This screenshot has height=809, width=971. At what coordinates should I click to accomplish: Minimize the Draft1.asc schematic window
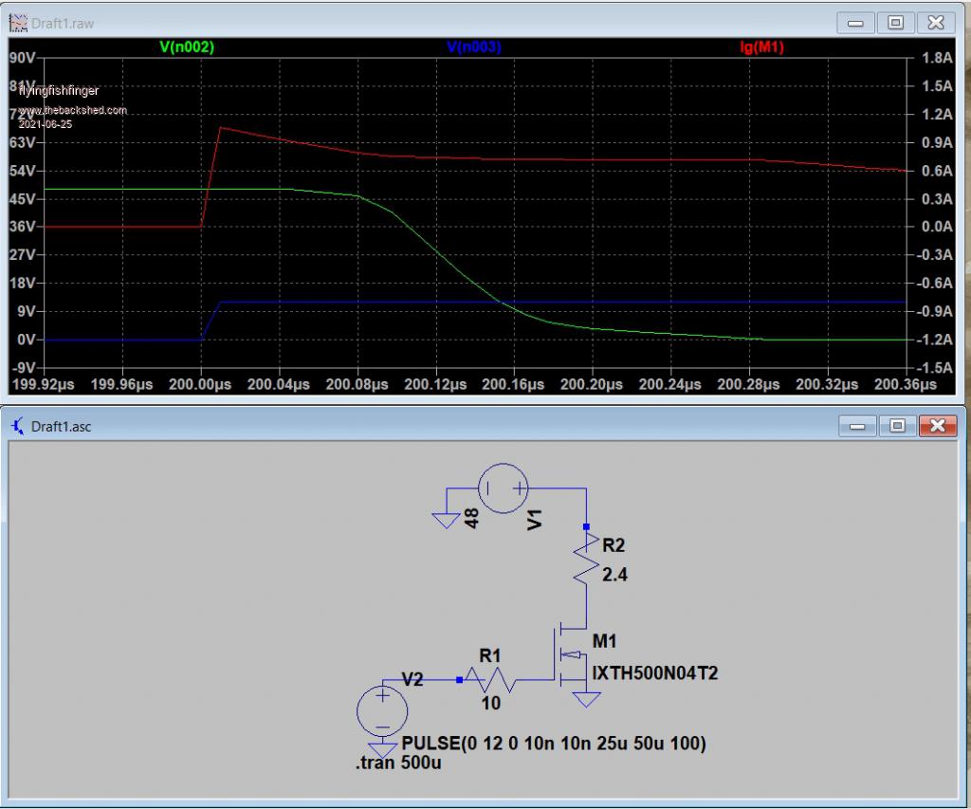coord(856,427)
